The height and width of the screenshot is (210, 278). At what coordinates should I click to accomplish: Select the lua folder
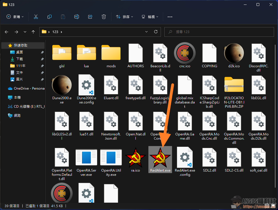point(86,56)
